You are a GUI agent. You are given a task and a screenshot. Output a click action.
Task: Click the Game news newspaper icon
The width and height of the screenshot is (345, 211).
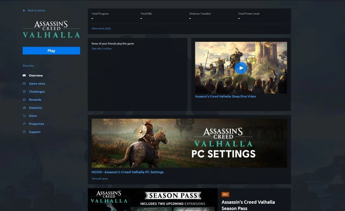click(24, 84)
